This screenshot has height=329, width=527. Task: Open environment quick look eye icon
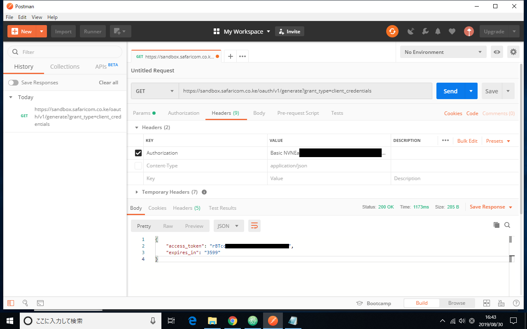(x=497, y=52)
